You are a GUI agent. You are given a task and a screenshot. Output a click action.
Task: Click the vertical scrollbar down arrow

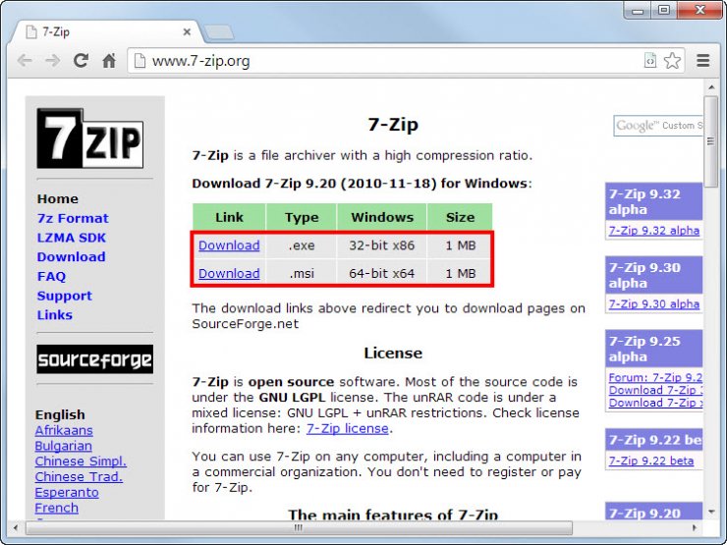711,512
